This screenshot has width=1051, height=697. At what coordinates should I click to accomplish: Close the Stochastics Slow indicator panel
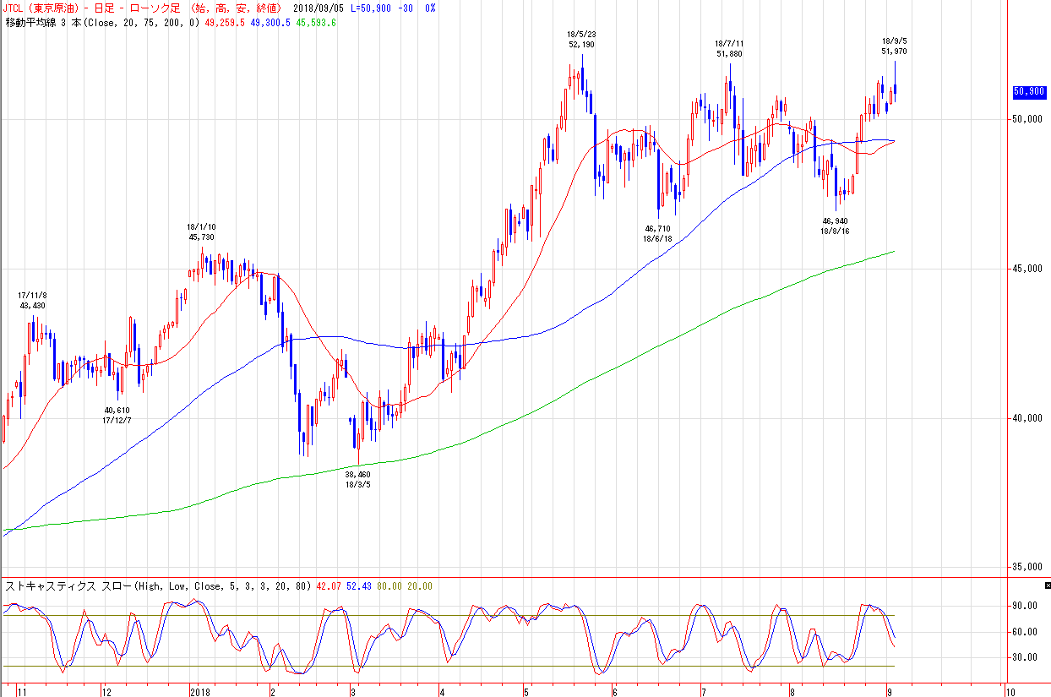pos(1047,585)
